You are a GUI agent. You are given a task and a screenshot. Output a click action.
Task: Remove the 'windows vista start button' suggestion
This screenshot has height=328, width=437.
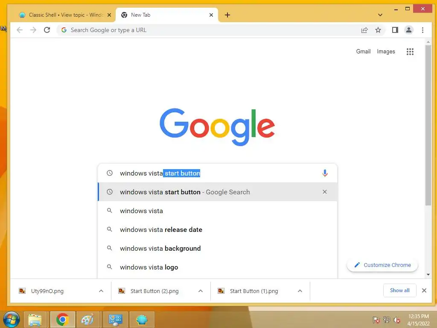[x=325, y=192]
